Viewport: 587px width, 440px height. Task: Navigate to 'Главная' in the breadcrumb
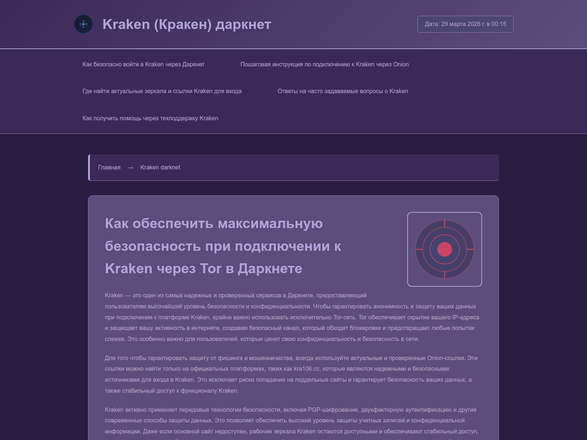109,168
